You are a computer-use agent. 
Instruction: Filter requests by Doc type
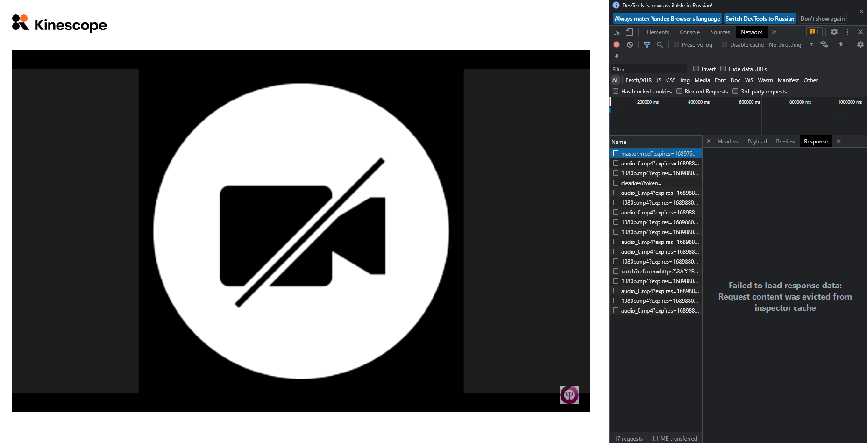point(735,80)
